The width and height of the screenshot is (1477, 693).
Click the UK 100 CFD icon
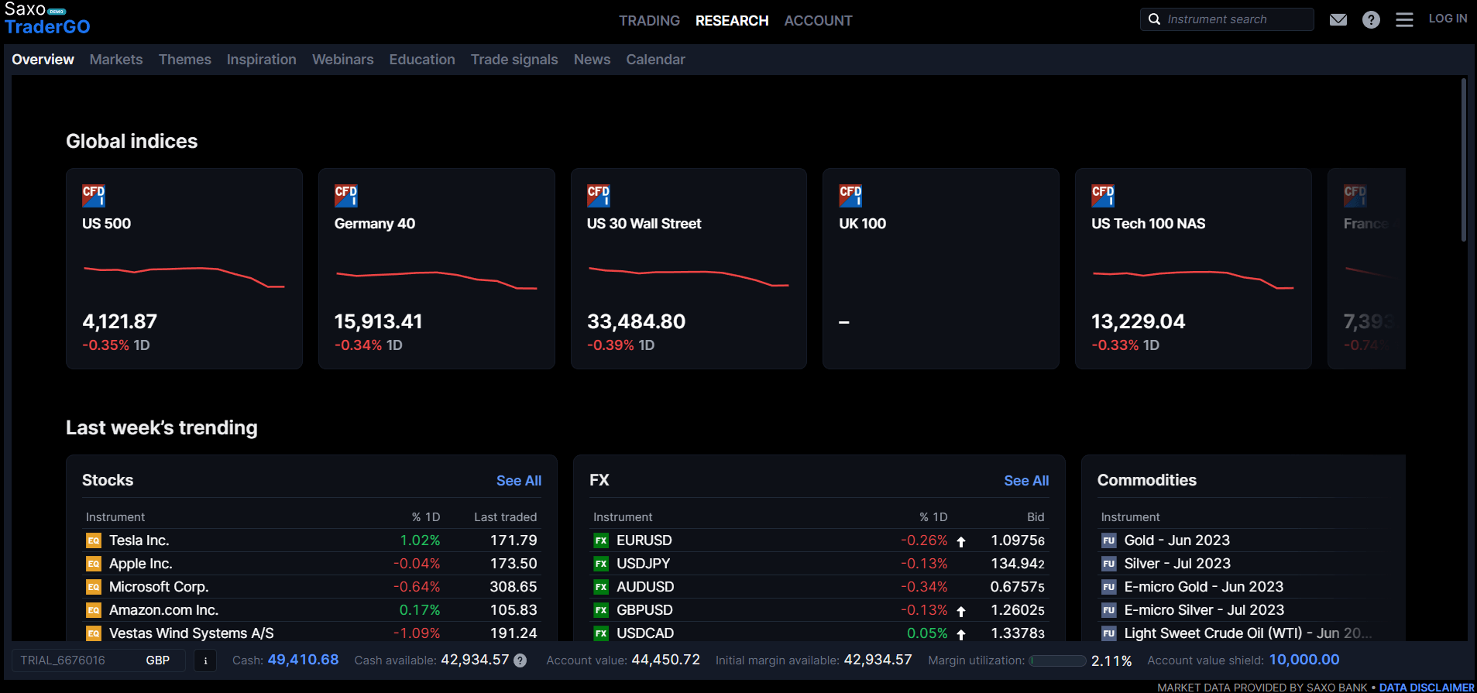(x=850, y=196)
